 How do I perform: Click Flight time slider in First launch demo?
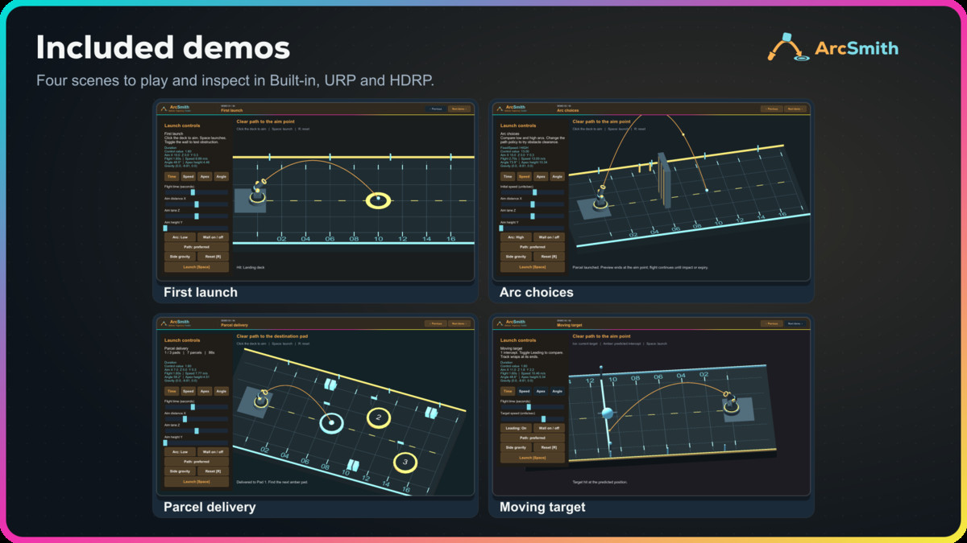(197, 192)
